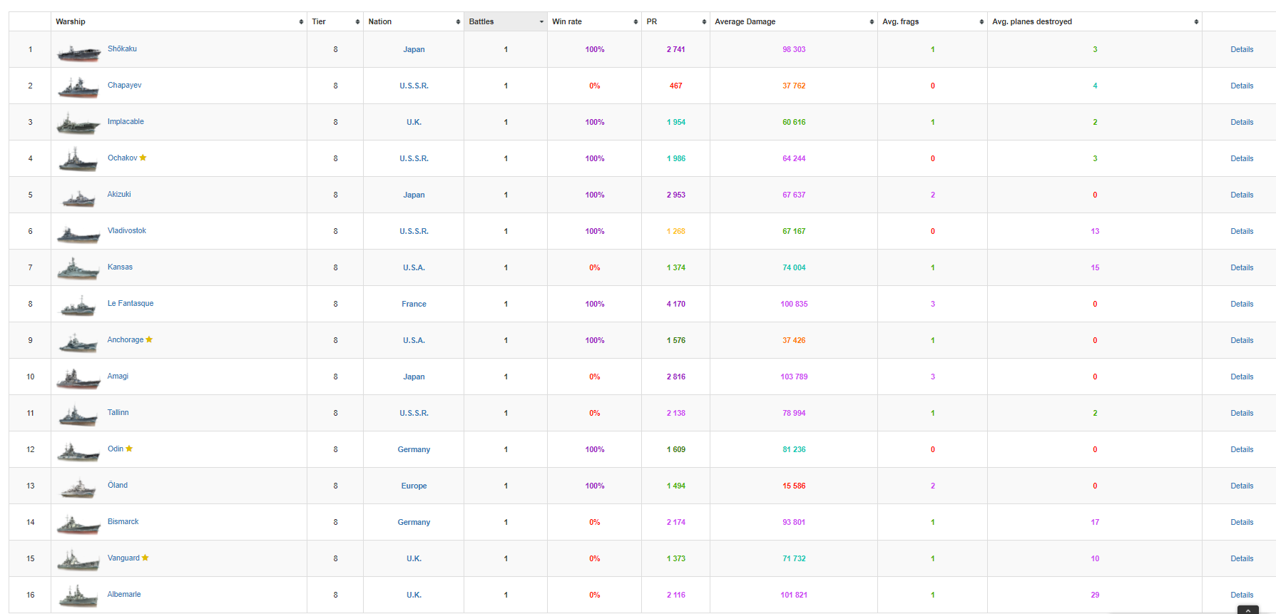Screen dimensions: 1276x614
Task: Open Details for the Akizuki row
Action: [x=1241, y=195]
